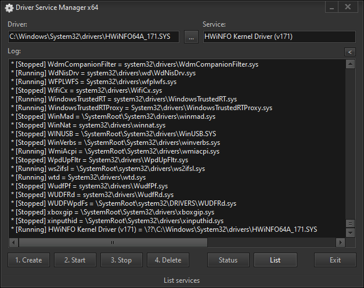Click the vertical scrollbar thumb
The image size is (364, 288).
(350, 224)
